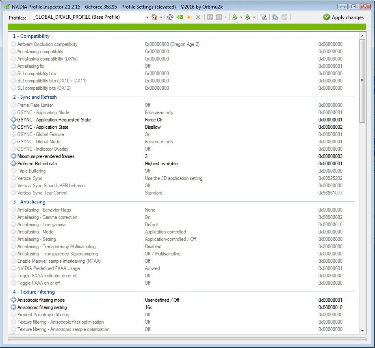Select Antialiasing - Transparency Supersampling row

click(183, 254)
